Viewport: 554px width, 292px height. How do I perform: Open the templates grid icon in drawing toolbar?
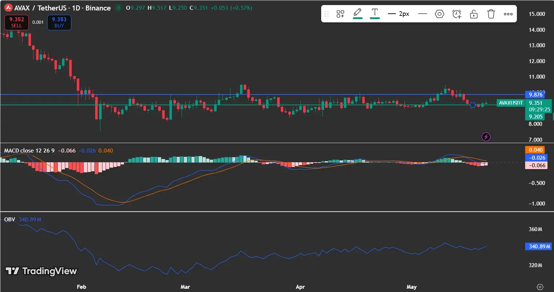[340, 14]
